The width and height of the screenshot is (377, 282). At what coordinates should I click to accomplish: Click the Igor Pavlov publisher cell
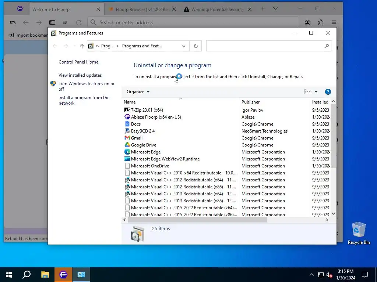[252, 110]
